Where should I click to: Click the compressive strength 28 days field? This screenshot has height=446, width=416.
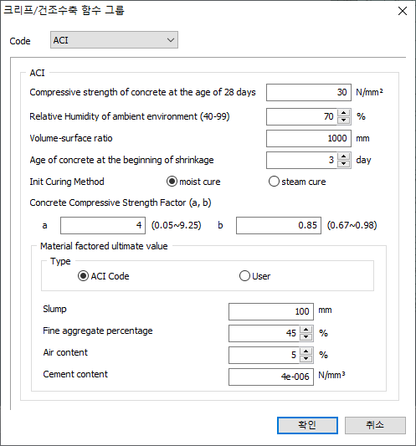click(309, 92)
